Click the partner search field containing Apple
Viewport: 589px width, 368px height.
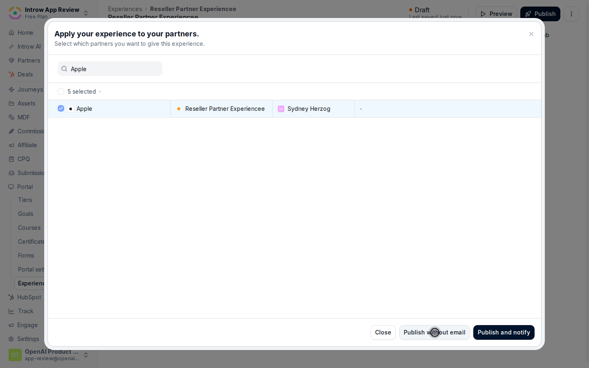110,69
